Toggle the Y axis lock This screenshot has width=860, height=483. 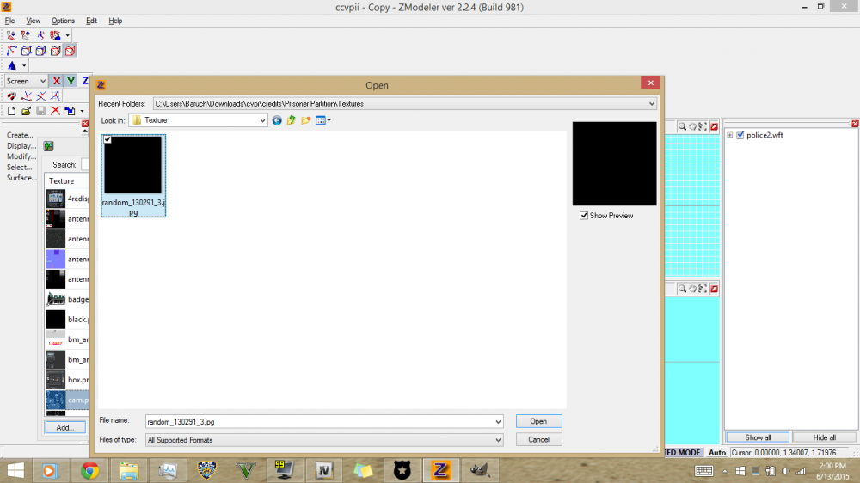tap(71, 81)
